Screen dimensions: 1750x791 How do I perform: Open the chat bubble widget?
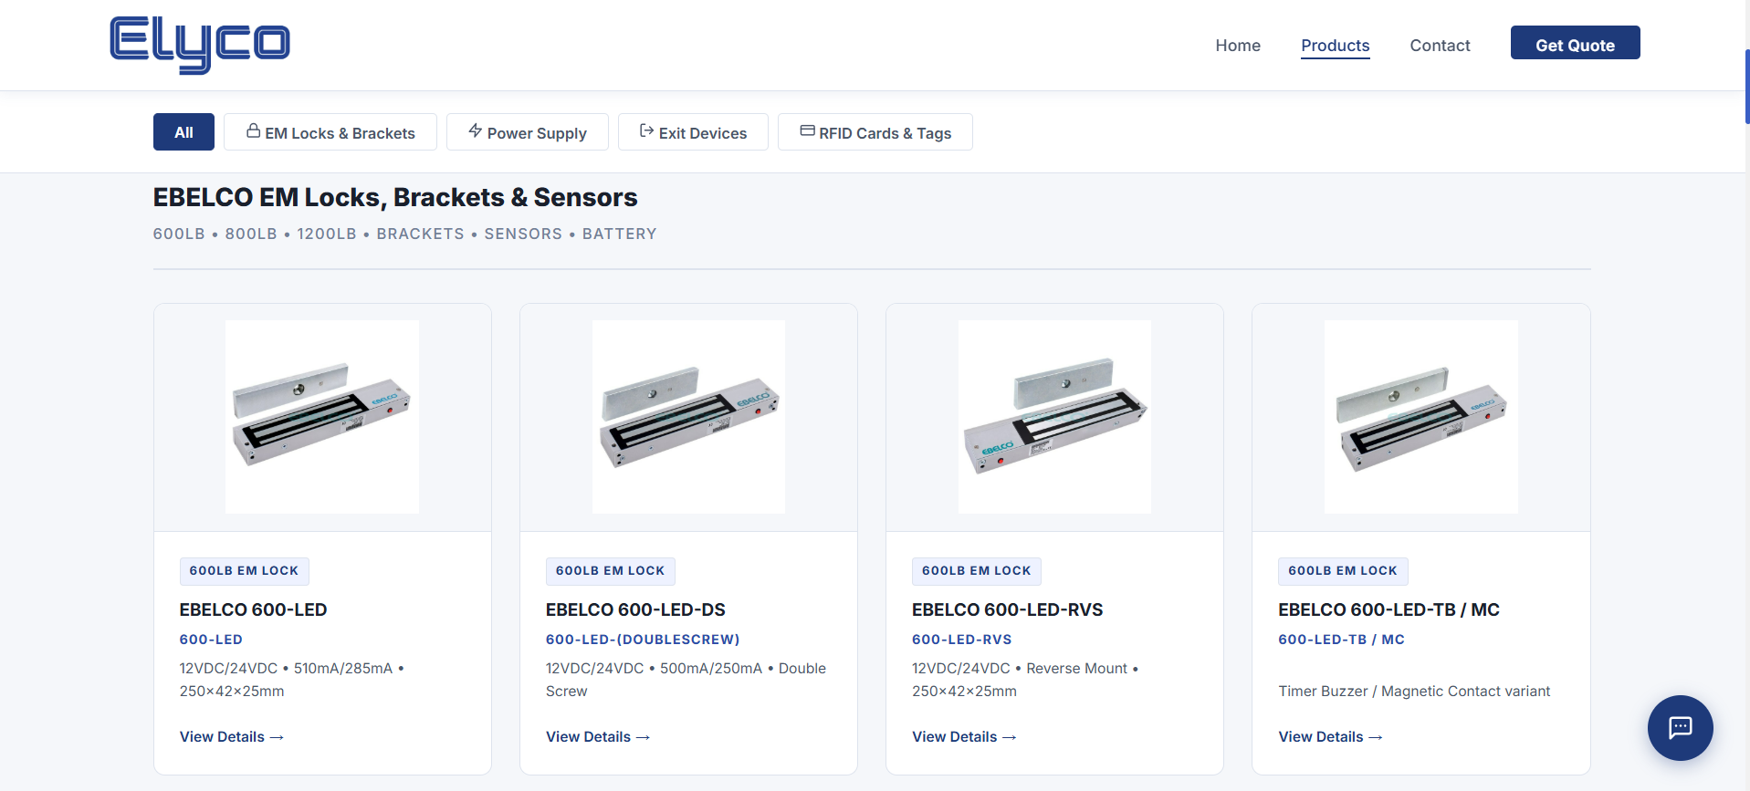[x=1680, y=728]
